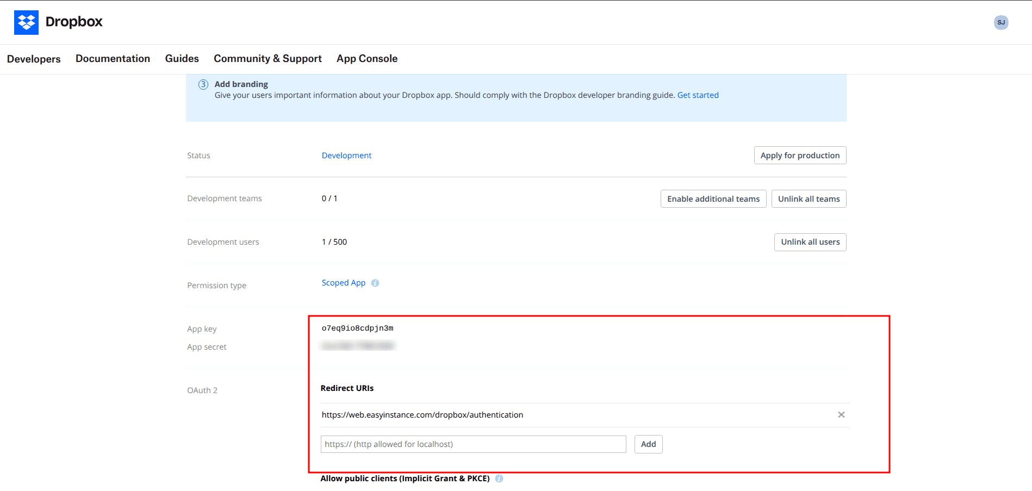This screenshot has width=1032, height=491.
Task: Click Apply for production button
Action: [800, 156]
